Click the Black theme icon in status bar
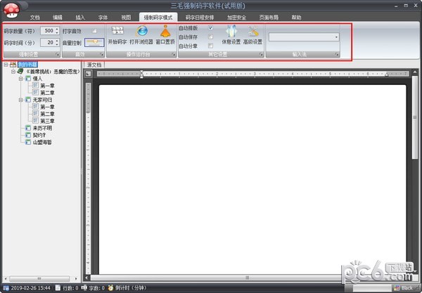Screen dimensions: 422x293 tap(397, 288)
